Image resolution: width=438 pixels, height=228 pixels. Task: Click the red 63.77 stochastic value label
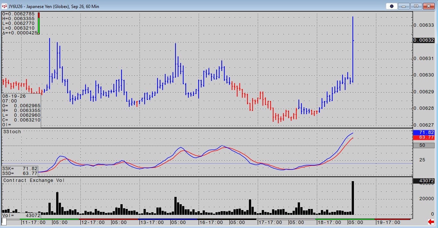[x=424, y=137]
